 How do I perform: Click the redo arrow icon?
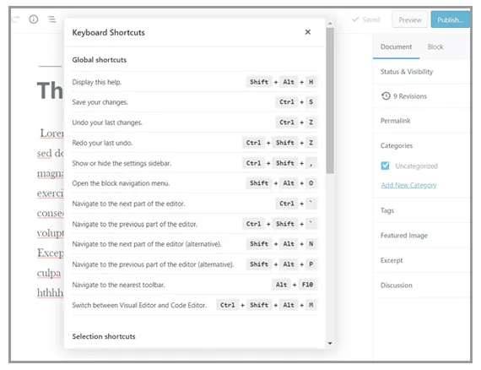(15, 19)
